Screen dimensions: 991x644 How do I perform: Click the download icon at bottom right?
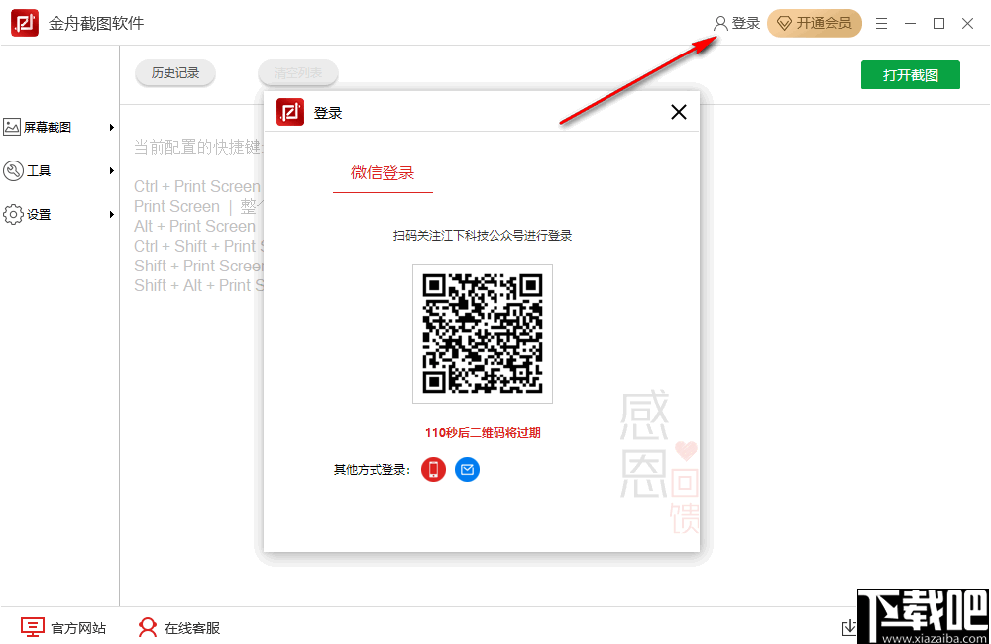click(849, 627)
